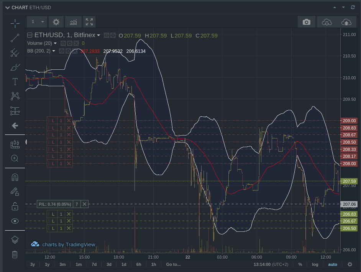
Task: Choose the text annotation tool
Action: tap(15, 81)
